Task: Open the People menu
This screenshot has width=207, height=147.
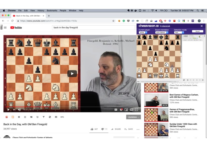Action: tap(63, 10)
